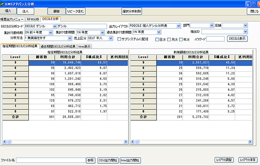
Task: Open the 集計対象時期 dropdown
Action: tap(50, 33)
